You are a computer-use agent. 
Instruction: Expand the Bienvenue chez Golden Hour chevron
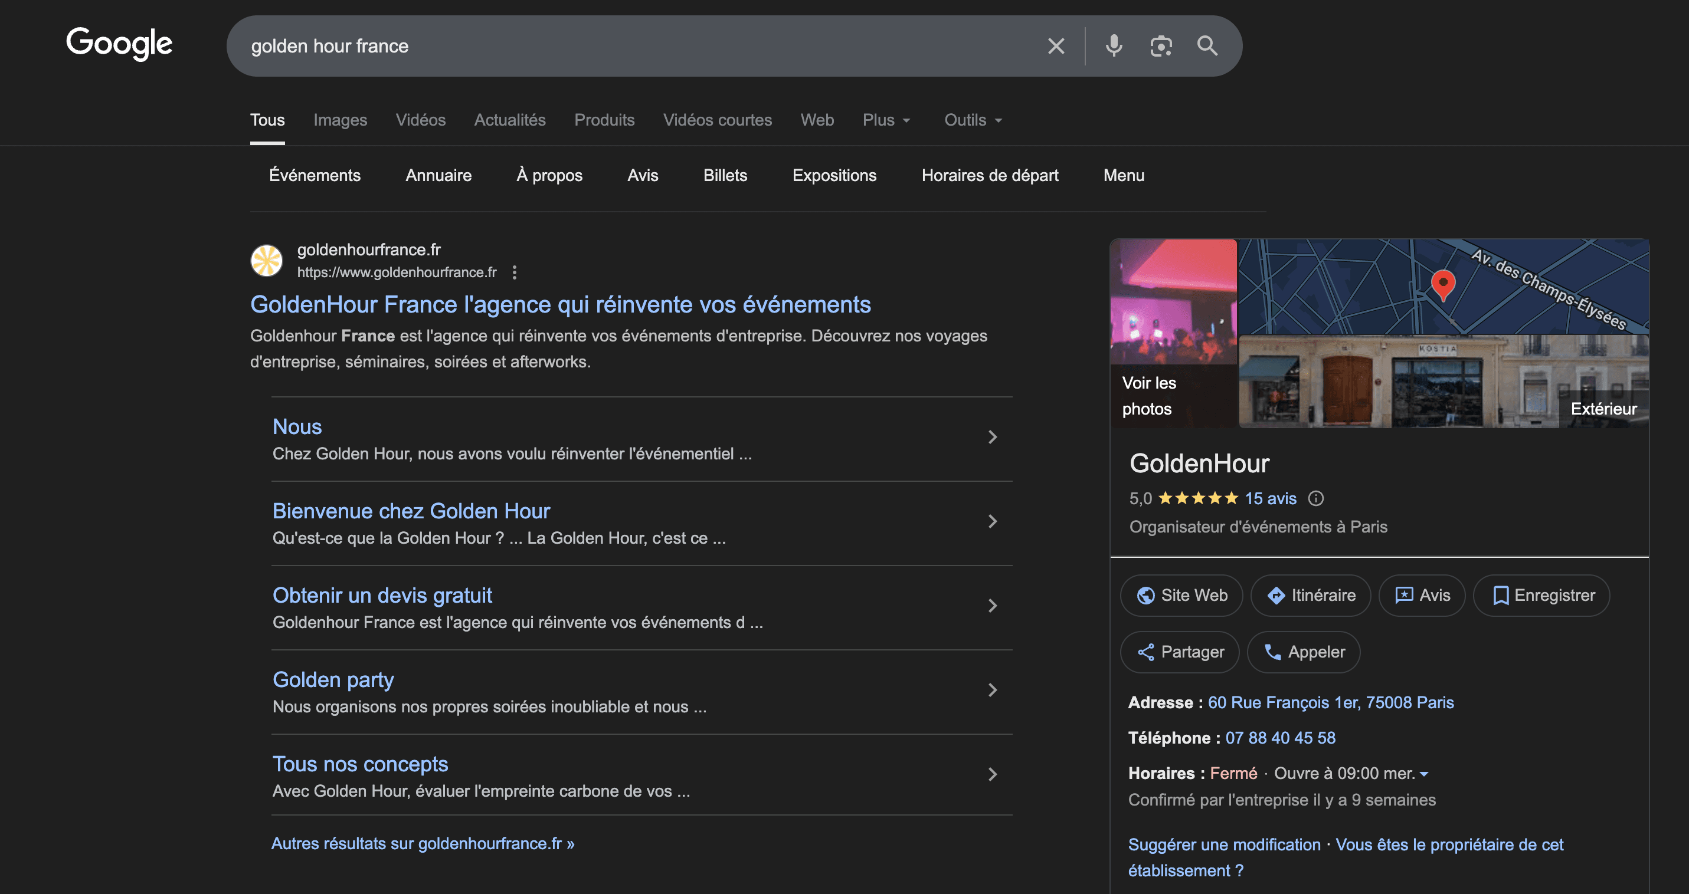click(x=993, y=521)
